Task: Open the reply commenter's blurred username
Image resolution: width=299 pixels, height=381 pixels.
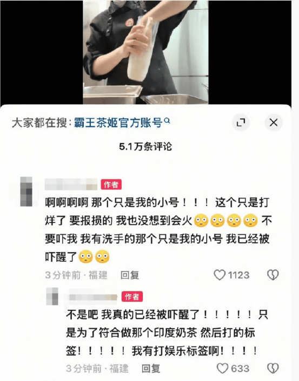Action: click(93, 297)
